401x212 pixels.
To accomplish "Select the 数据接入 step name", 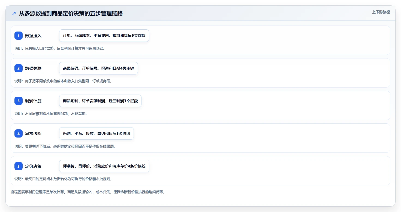I will [33, 36].
